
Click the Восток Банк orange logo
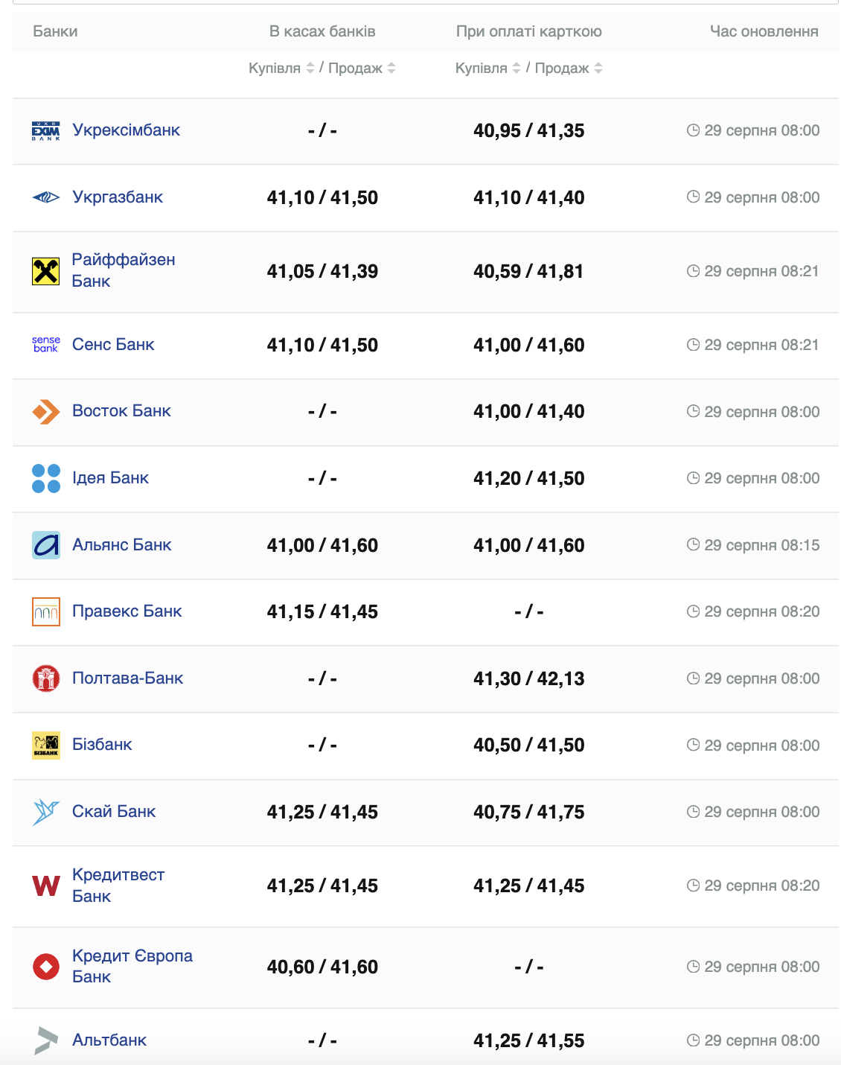(x=46, y=411)
